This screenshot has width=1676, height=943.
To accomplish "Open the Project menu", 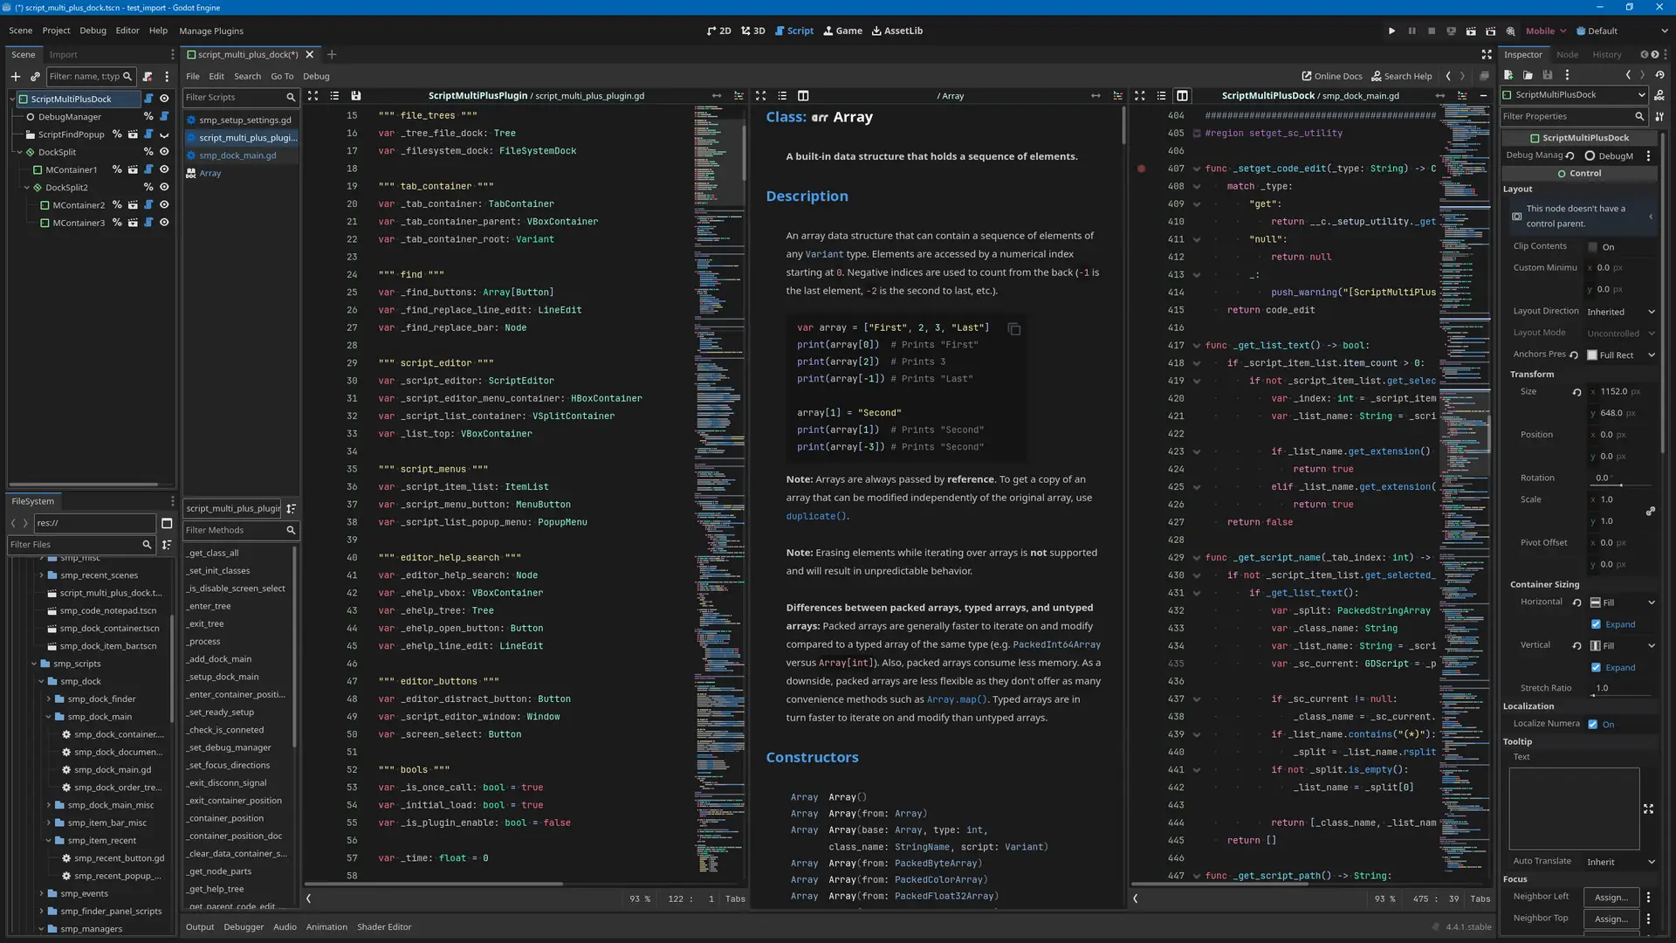I will pos(56,31).
